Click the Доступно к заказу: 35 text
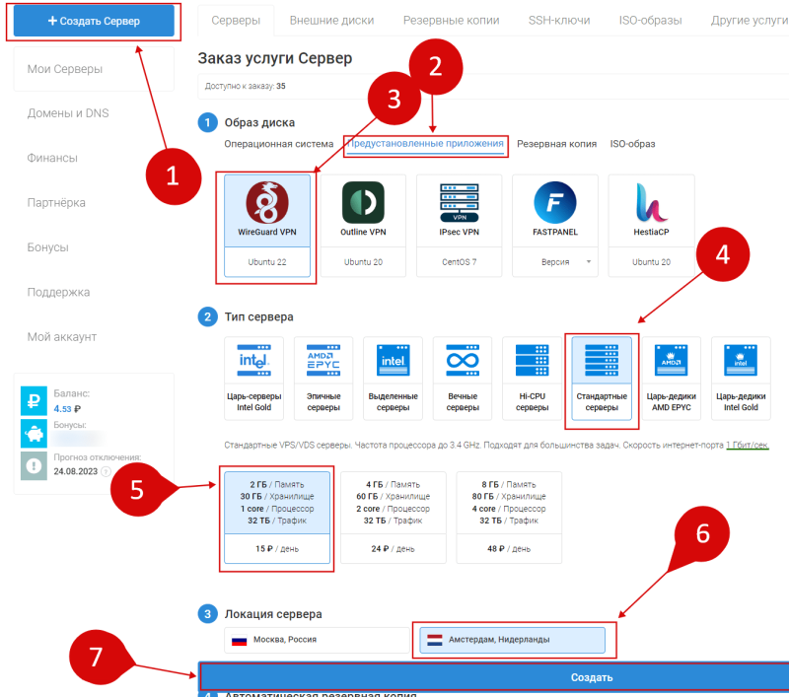The height and width of the screenshot is (697, 789). [245, 86]
